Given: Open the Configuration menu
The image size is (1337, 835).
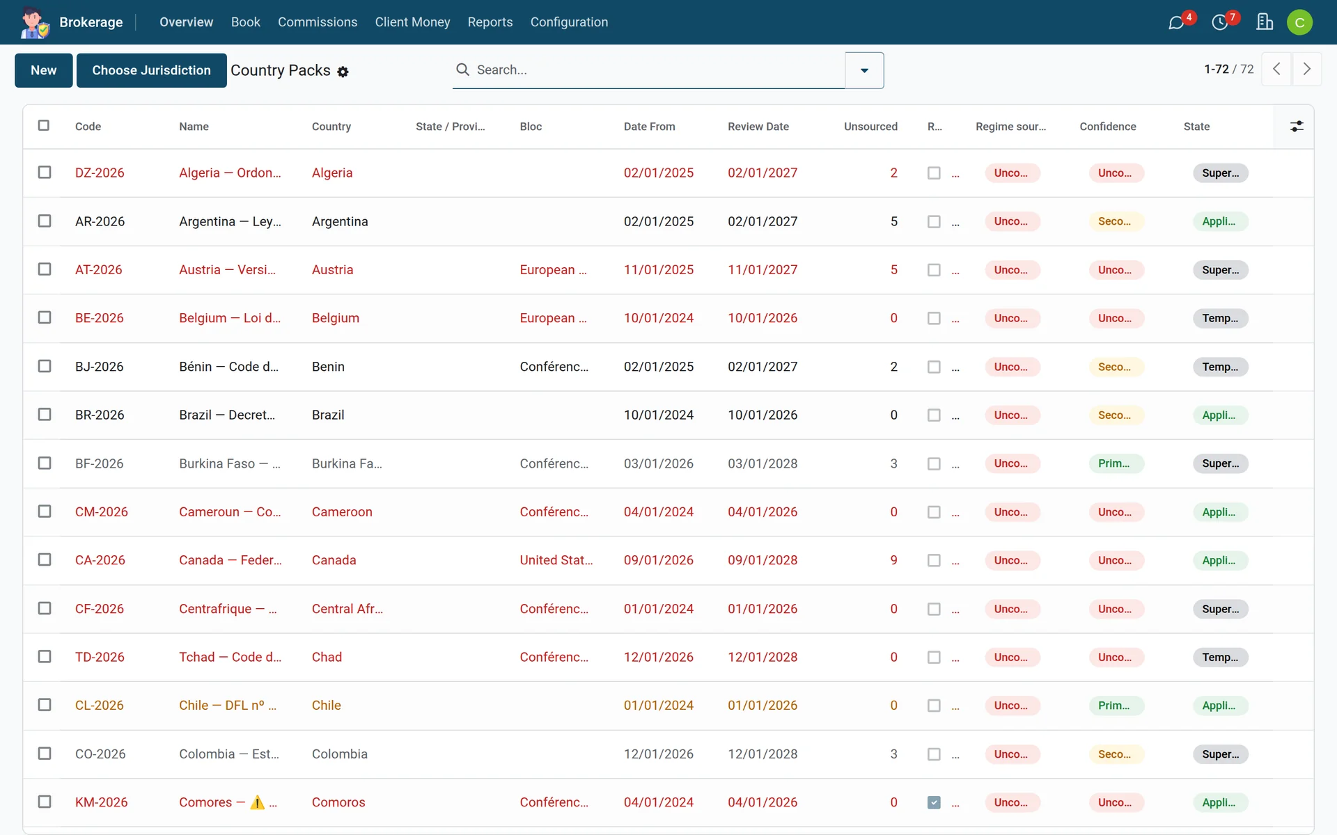Looking at the screenshot, I should pyautogui.click(x=569, y=22).
